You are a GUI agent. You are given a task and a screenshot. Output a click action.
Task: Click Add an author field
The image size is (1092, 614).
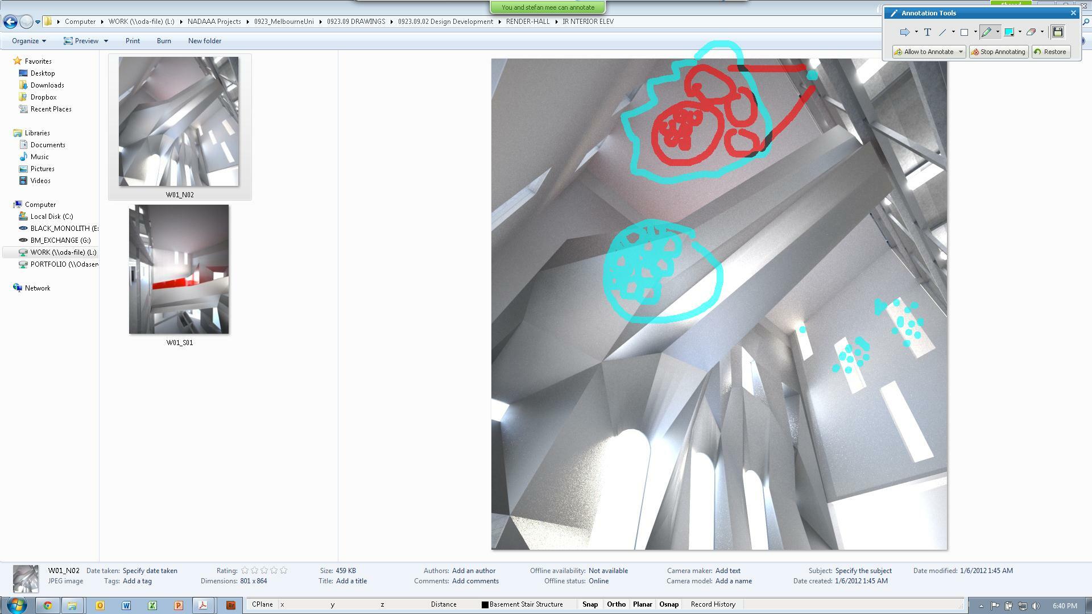474,571
